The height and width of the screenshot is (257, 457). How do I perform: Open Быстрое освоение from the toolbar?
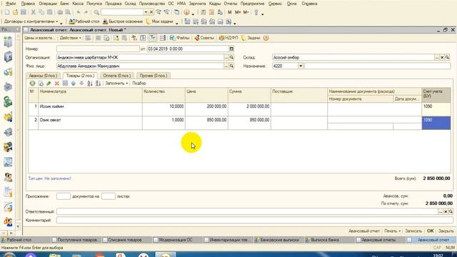point(122,21)
